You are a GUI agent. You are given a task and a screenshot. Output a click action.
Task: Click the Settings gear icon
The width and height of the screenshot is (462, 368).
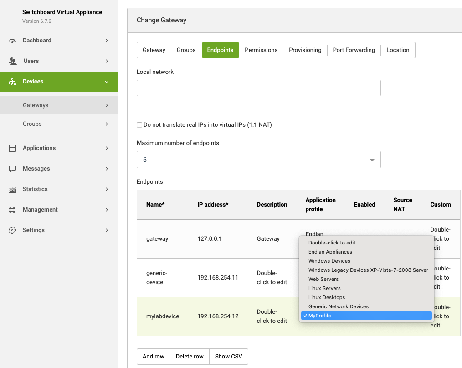tap(12, 230)
